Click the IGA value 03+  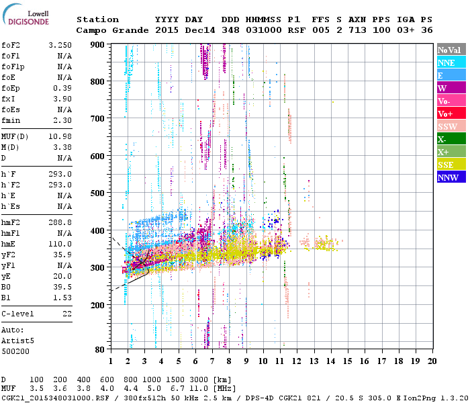(406, 30)
